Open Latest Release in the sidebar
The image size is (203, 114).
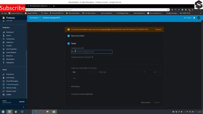(x=11, y=53)
